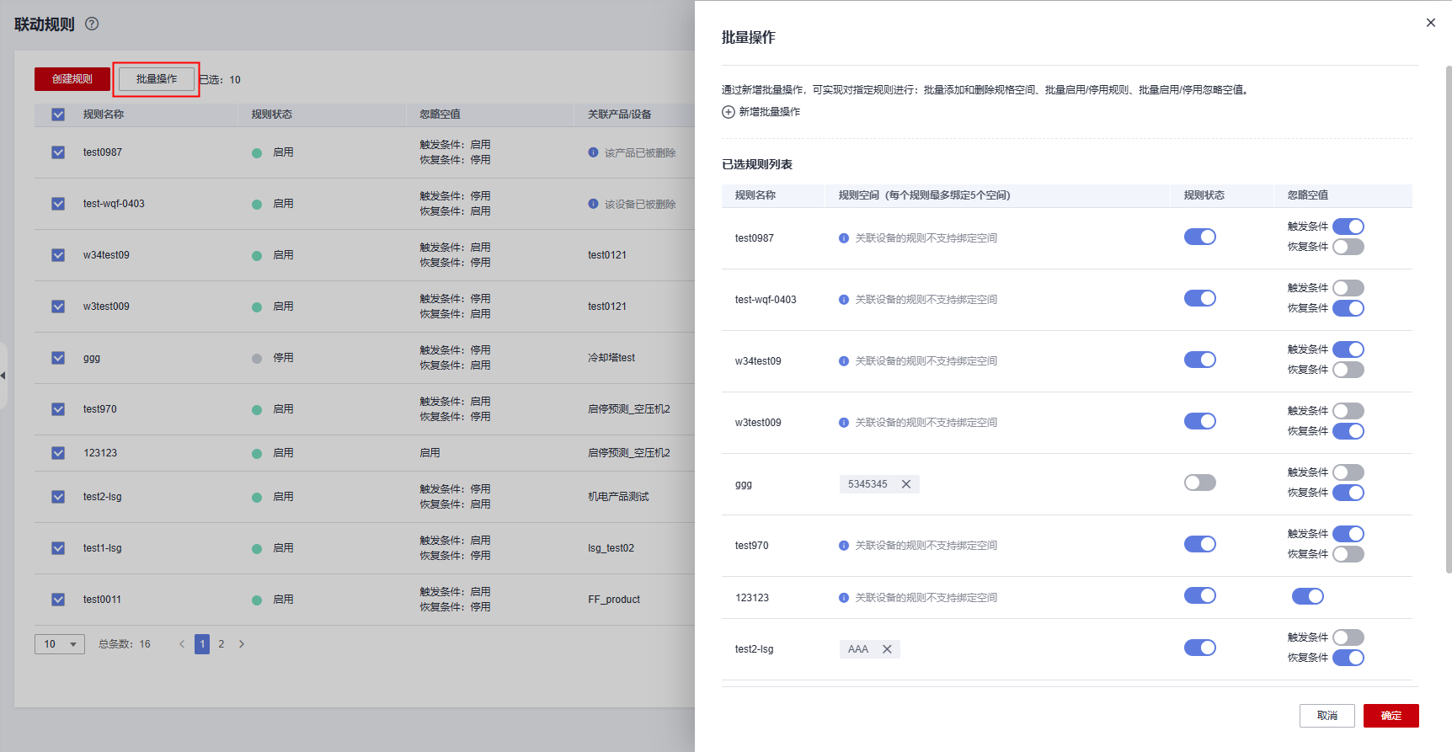The image size is (1452, 752).
Task: Toggle 恢复条件 switch for w3test009
Action: coord(1348,431)
